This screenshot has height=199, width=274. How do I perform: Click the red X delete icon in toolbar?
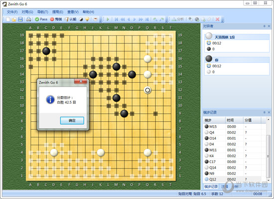point(217,19)
